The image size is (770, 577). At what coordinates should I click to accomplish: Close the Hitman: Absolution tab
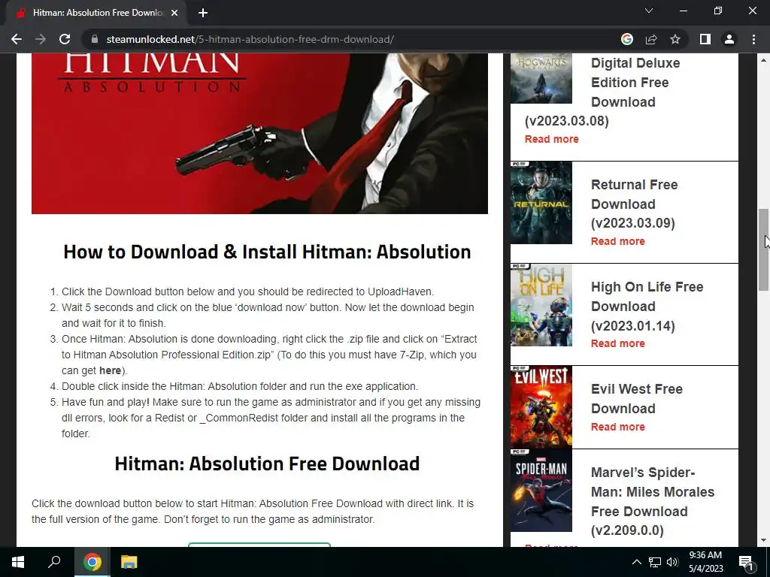tap(174, 13)
